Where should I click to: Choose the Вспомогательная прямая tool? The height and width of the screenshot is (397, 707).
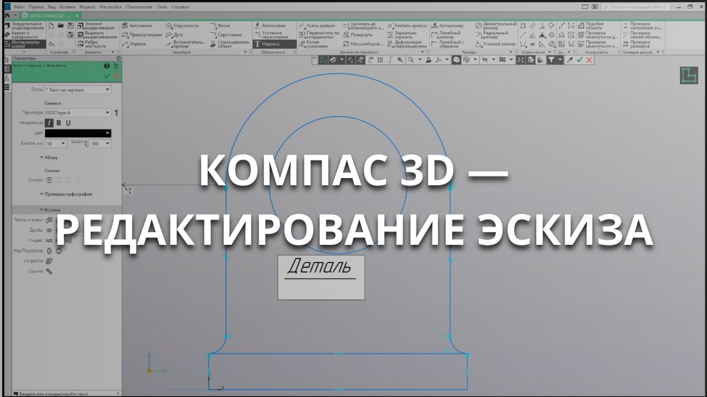186,44
